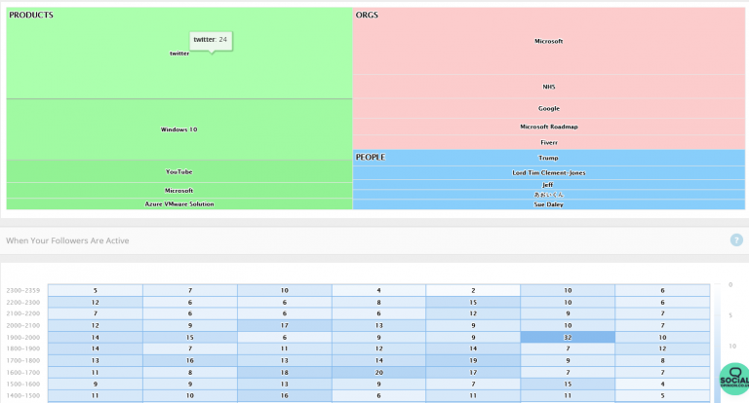Select the 13 cell in 2000-2100 row
749x403 pixels.
click(378, 325)
